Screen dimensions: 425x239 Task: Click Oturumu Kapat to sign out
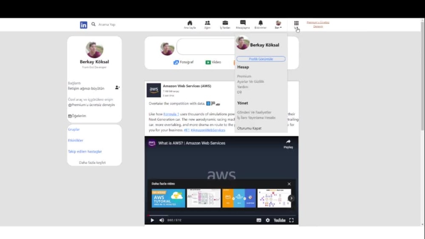[249, 128]
